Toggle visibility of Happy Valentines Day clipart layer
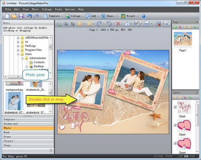201x160 pixels. (175, 107)
